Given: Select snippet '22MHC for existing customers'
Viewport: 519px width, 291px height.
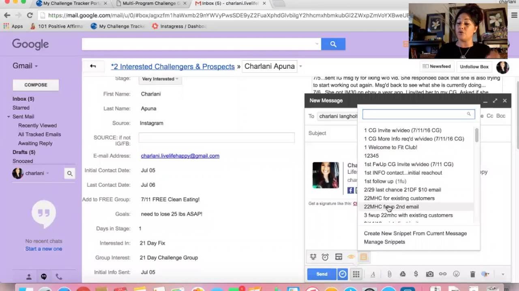Looking at the screenshot, I should 399,198.
